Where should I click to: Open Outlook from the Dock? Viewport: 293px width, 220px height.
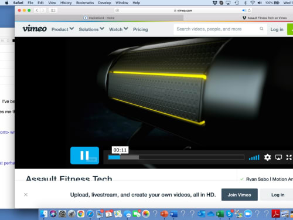click(202, 214)
